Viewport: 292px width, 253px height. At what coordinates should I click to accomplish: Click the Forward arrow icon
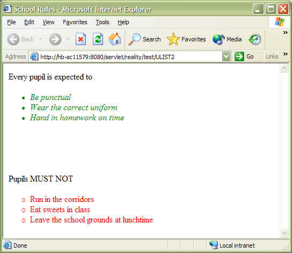click(x=55, y=39)
